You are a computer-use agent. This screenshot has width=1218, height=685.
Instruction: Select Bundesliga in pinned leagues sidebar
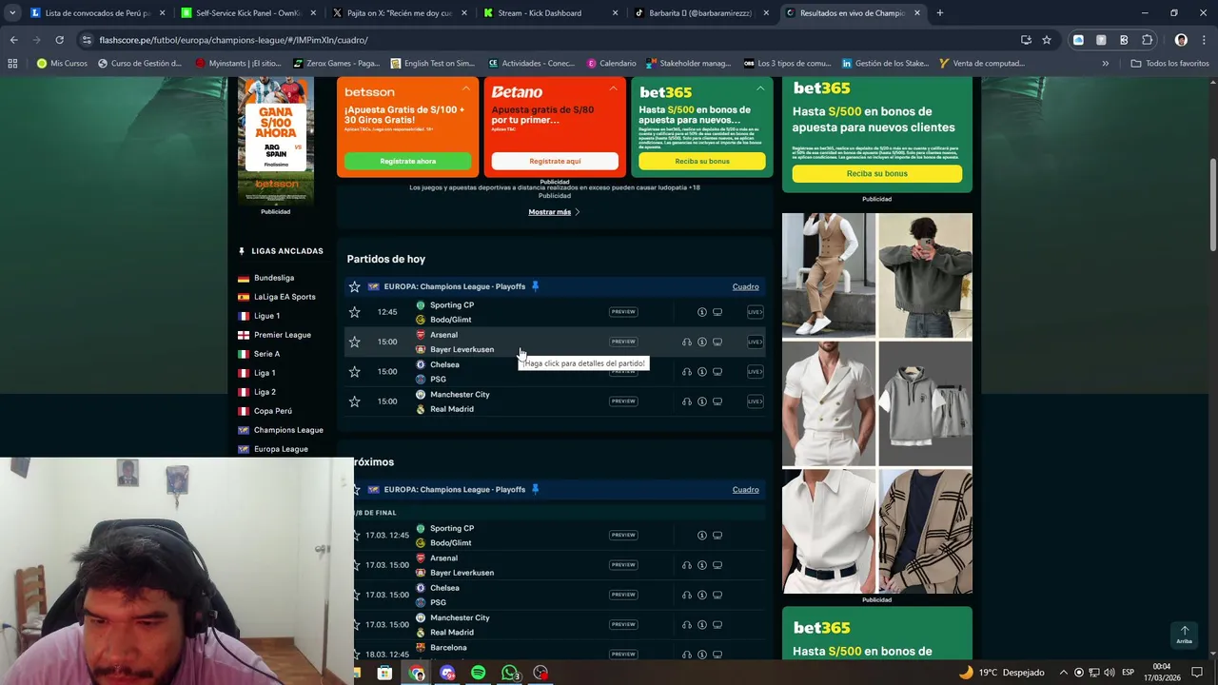click(x=274, y=278)
